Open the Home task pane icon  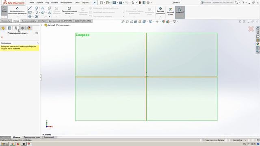point(258,28)
